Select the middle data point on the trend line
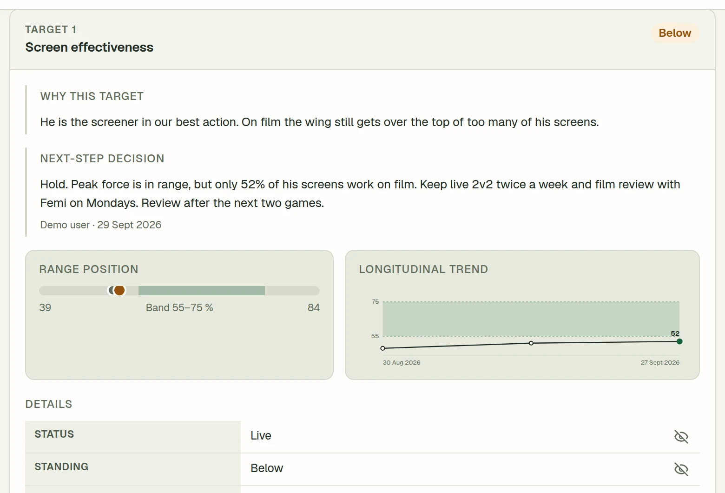725x493 pixels. click(x=531, y=343)
